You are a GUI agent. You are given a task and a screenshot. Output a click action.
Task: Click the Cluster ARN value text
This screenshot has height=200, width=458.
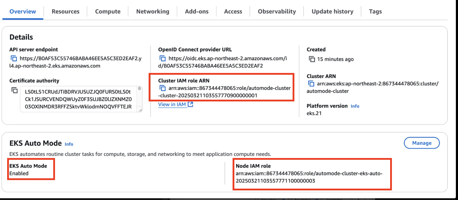click(373, 88)
